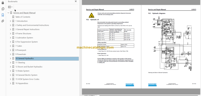201x96 pixels.
Task: Expand the 9 Powertrain bookmark chevron
Action: click(10, 54)
